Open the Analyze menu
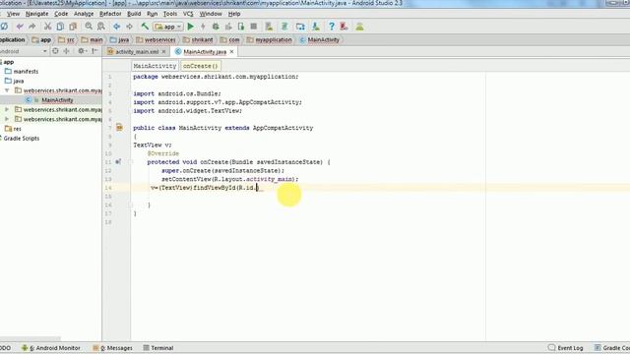 click(x=84, y=14)
